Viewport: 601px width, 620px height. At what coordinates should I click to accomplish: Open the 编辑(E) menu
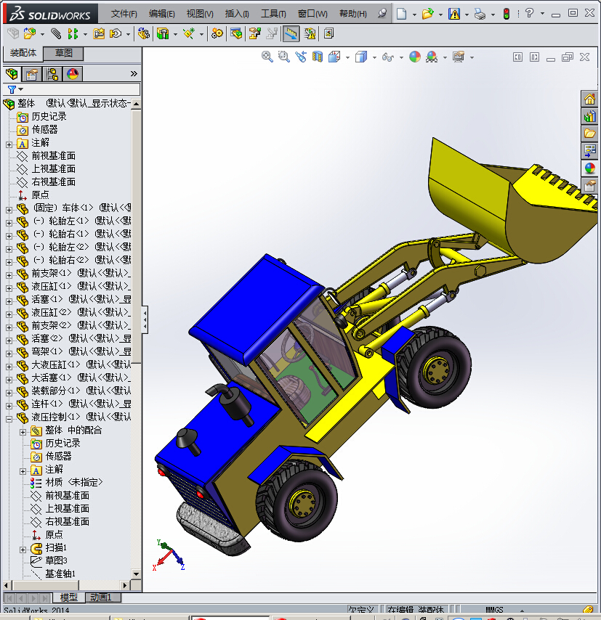click(x=162, y=14)
